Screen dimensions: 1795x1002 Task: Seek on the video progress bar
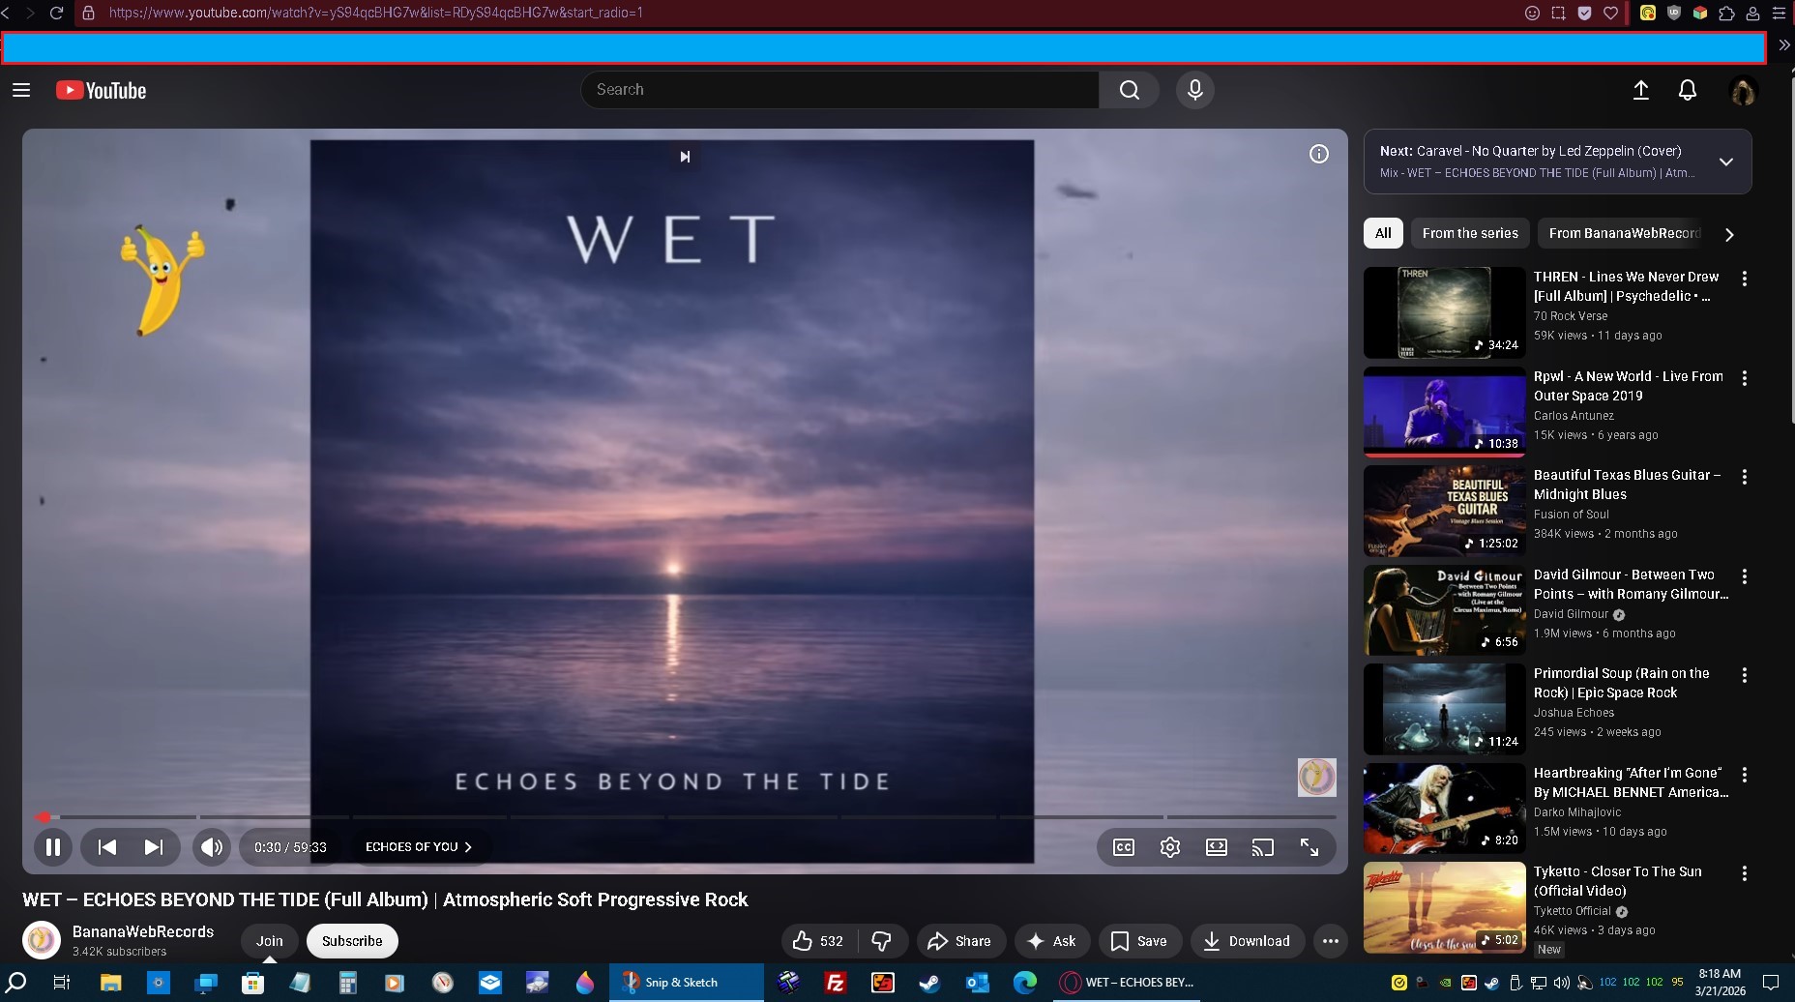(x=686, y=817)
